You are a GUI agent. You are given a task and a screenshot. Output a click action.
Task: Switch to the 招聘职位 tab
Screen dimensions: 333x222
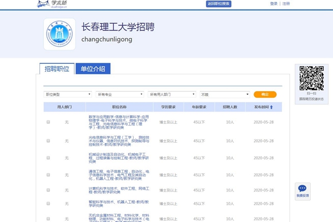tap(57, 69)
